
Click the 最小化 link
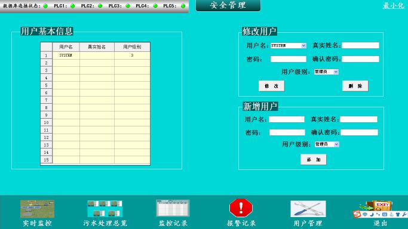393,5
